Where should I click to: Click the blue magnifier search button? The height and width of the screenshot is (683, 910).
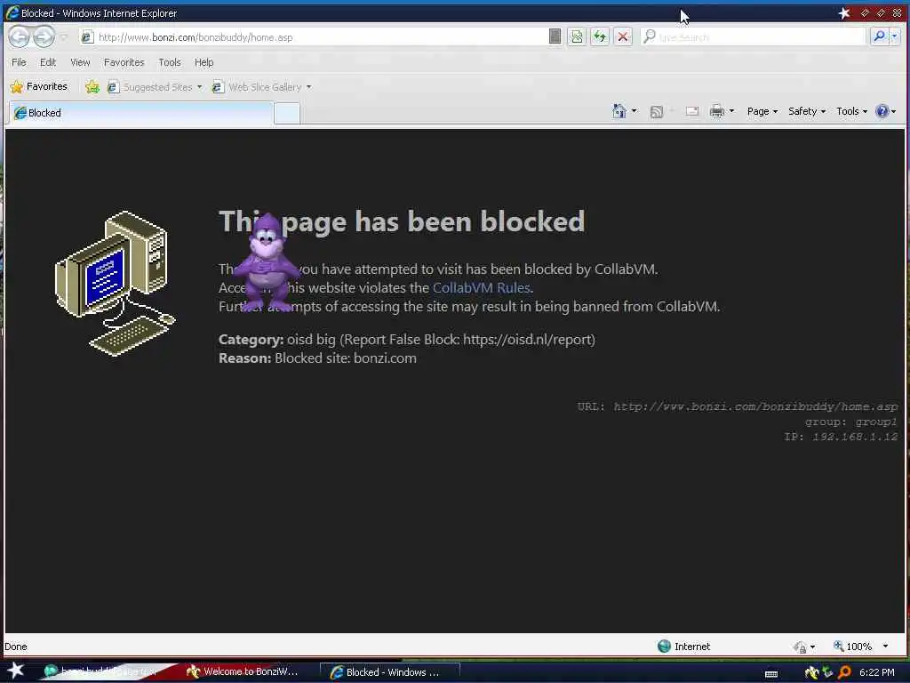point(879,37)
